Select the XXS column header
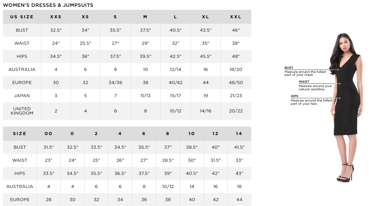 [x=56, y=17]
